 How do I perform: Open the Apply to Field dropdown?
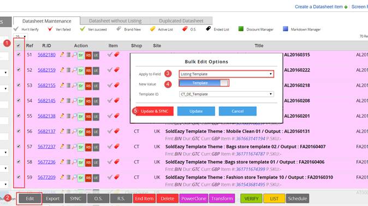226,74
